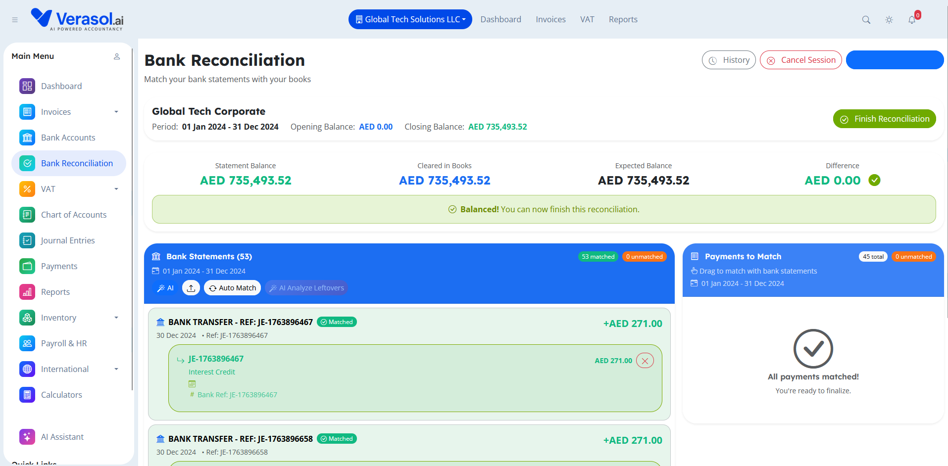Viewport: 948px width, 466px height.
Task: Expand the International sidebar submenu
Action: click(116, 369)
